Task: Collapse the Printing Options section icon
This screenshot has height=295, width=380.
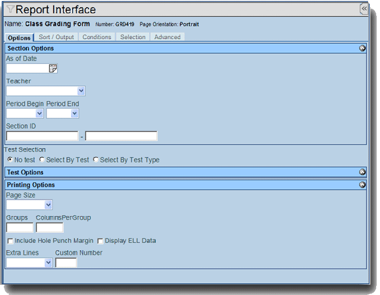Action: (363, 185)
